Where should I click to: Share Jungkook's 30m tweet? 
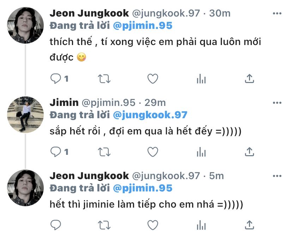click(x=249, y=79)
